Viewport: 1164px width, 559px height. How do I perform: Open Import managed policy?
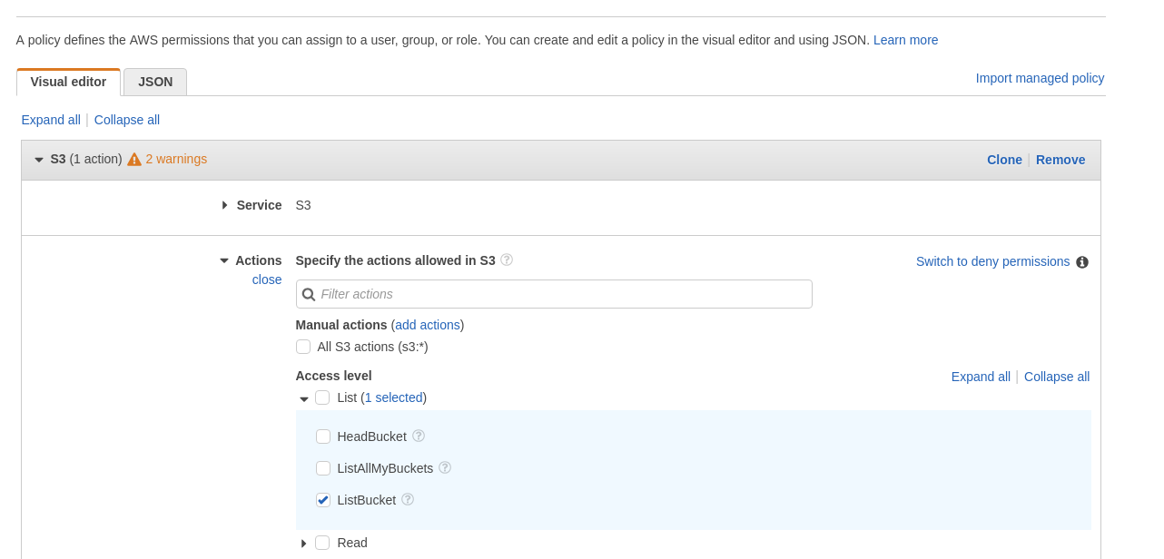pyautogui.click(x=1040, y=78)
